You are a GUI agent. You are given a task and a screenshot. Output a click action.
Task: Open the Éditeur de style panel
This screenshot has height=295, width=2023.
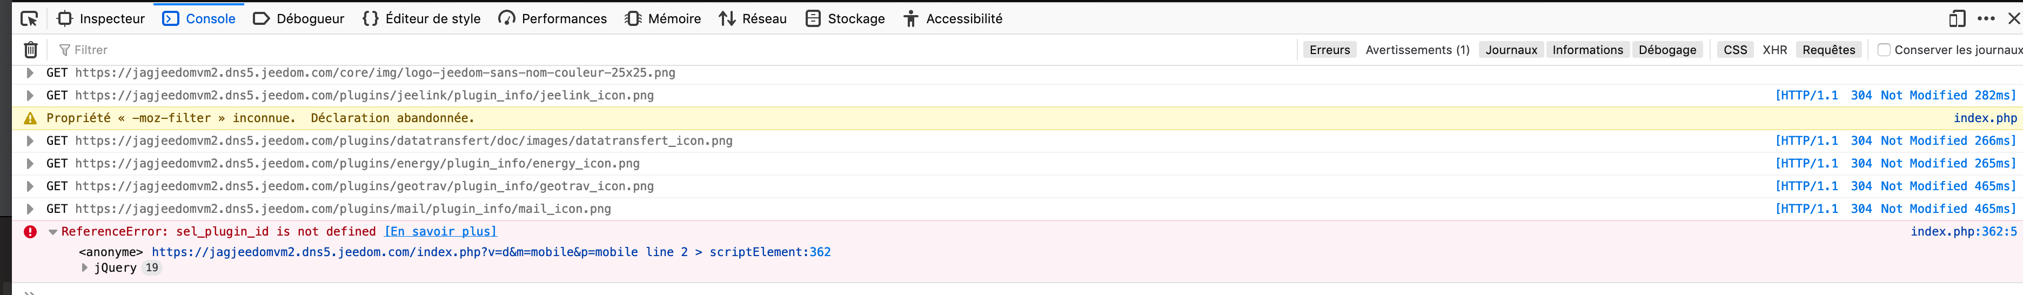(x=421, y=19)
